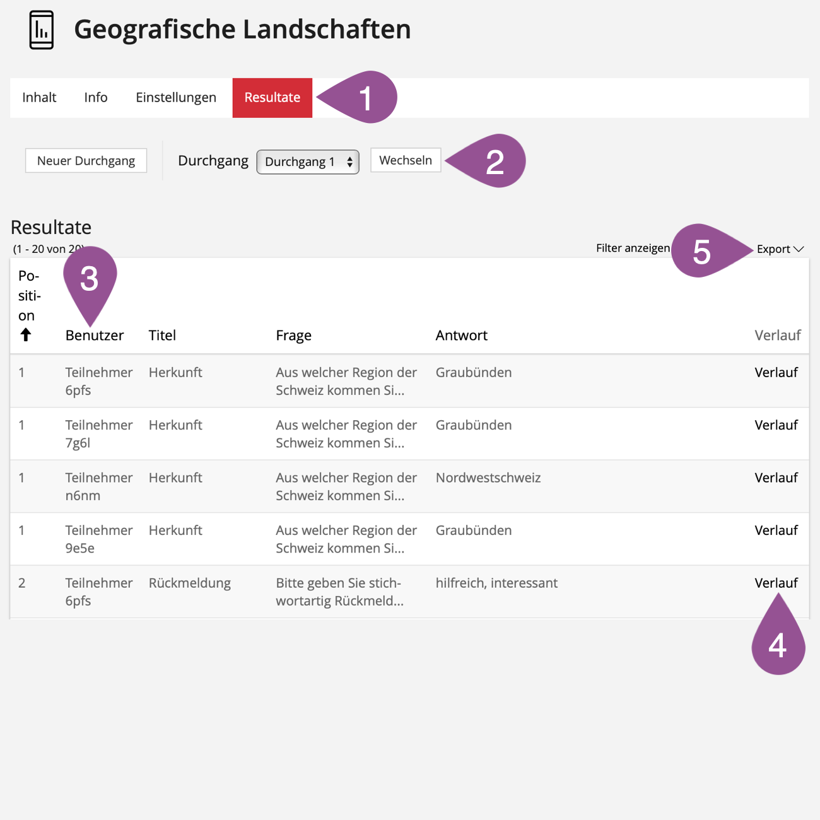Select the Resultate tab

tap(272, 98)
